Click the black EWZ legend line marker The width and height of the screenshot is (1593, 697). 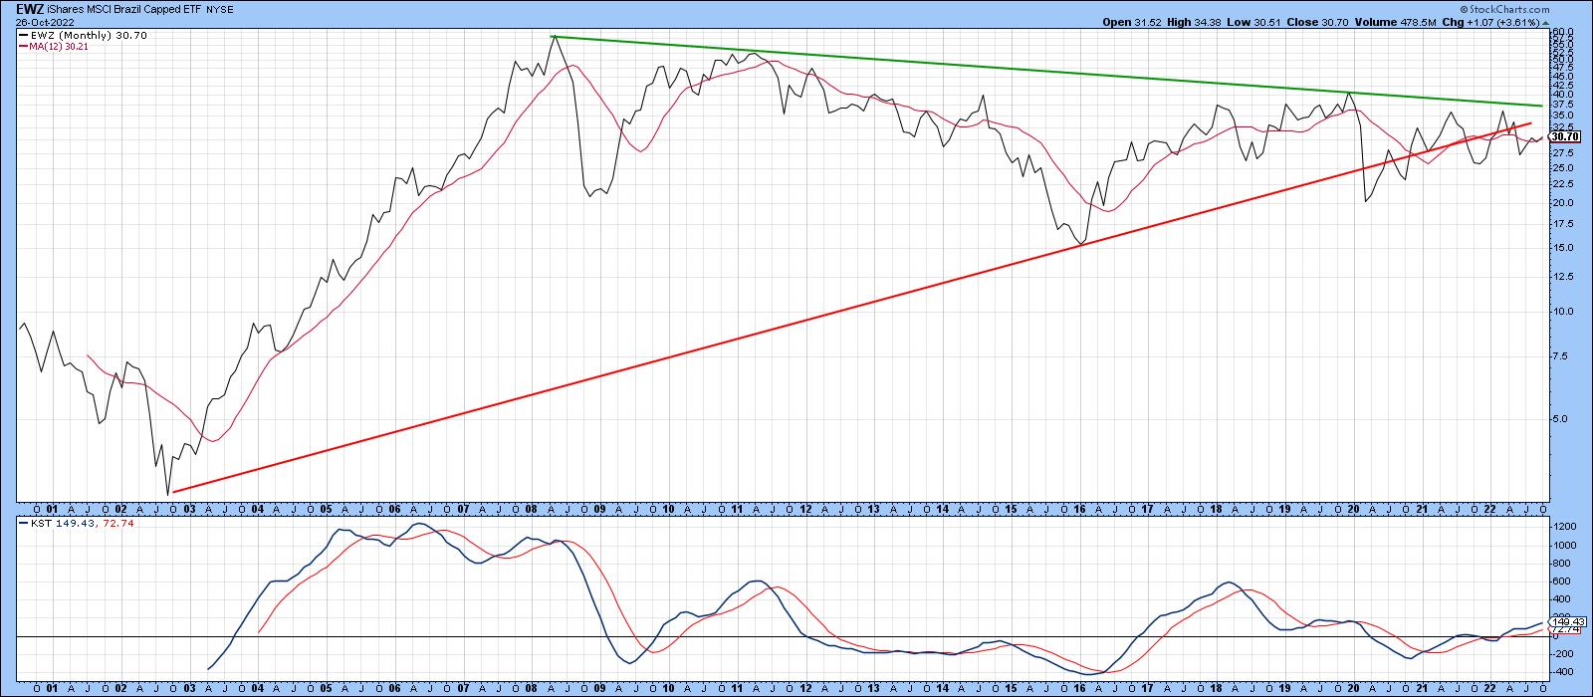23,35
